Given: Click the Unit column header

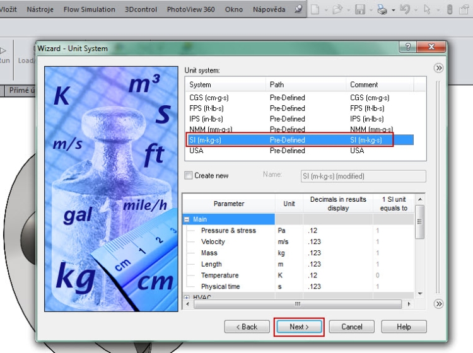Looking at the screenshot, I should (289, 204).
